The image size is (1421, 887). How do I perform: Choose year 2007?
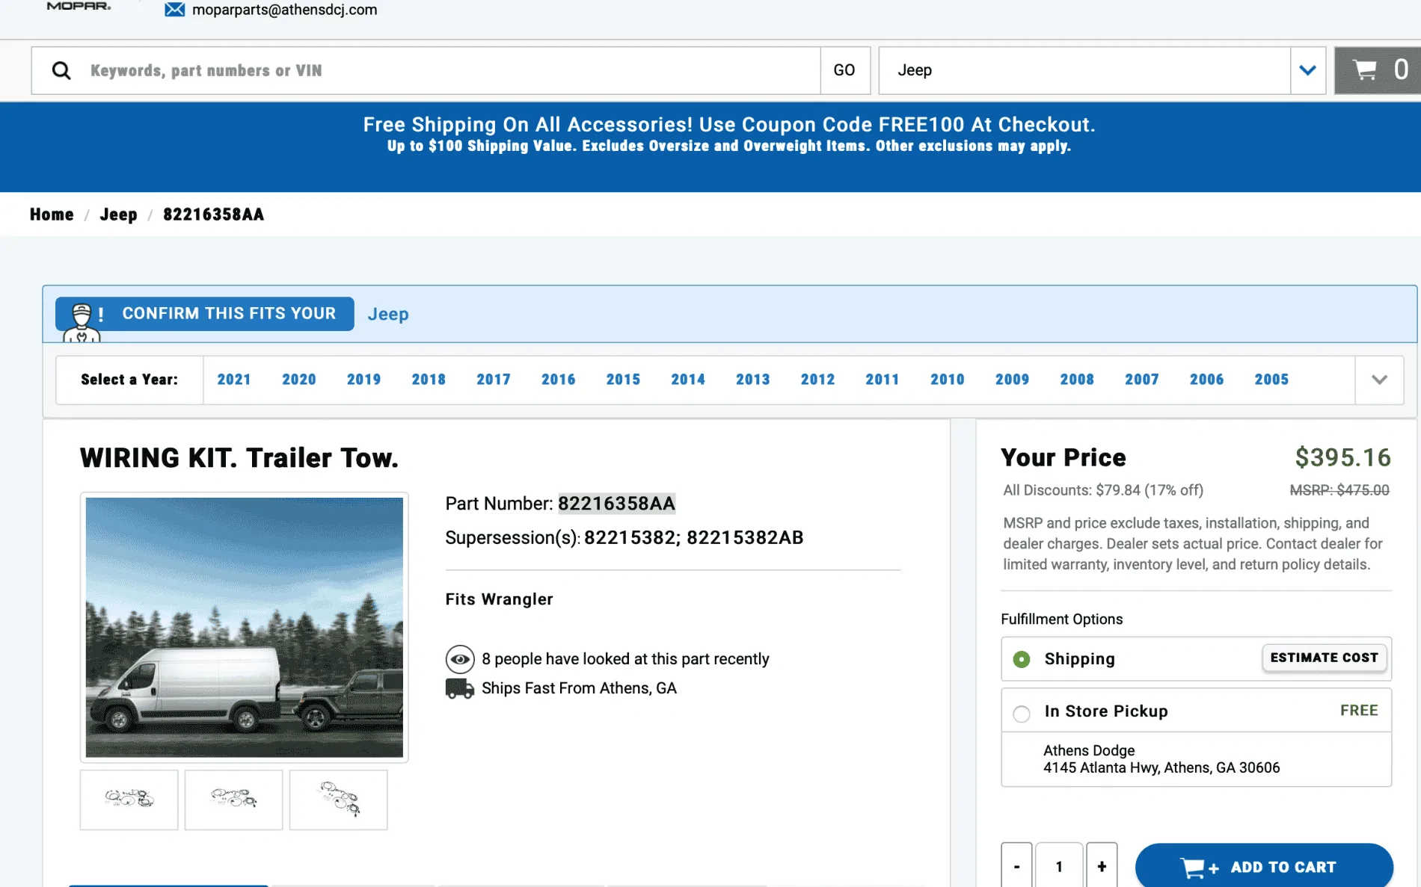click(x=1142, y=380)
